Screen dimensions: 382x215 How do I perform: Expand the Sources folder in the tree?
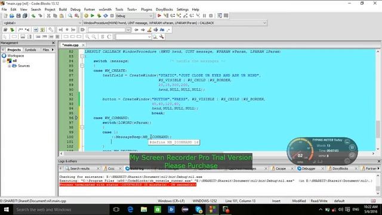10,66
